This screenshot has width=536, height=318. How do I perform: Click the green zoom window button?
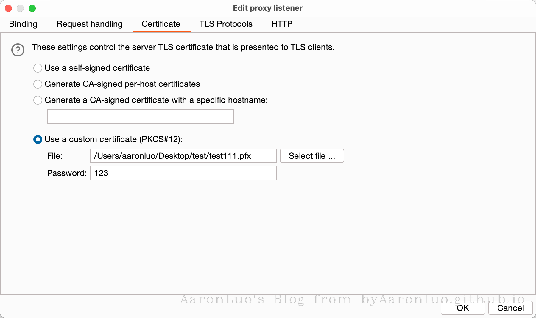[32, 8]
